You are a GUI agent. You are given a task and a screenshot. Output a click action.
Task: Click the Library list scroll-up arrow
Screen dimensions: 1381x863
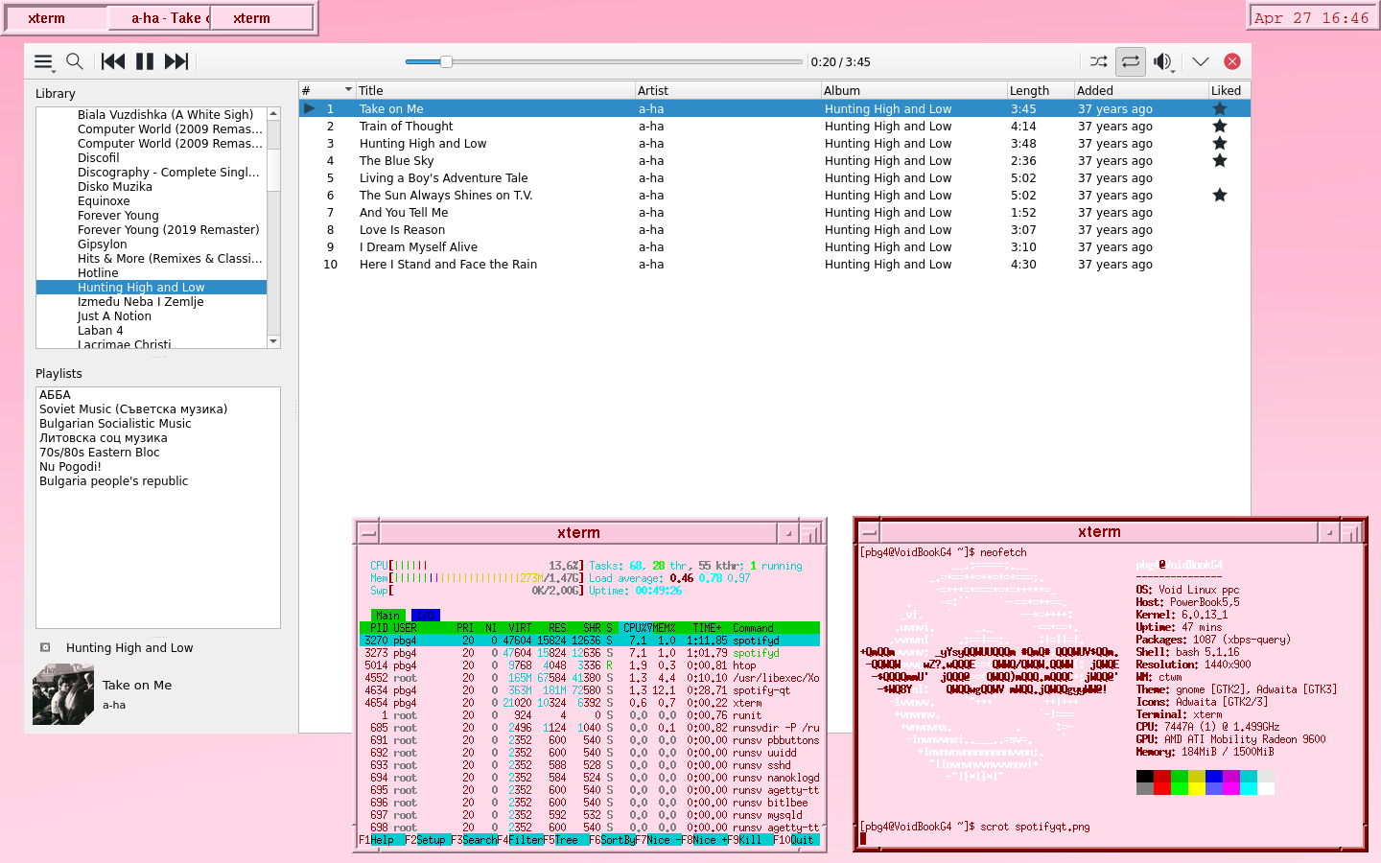pos(273,113)
